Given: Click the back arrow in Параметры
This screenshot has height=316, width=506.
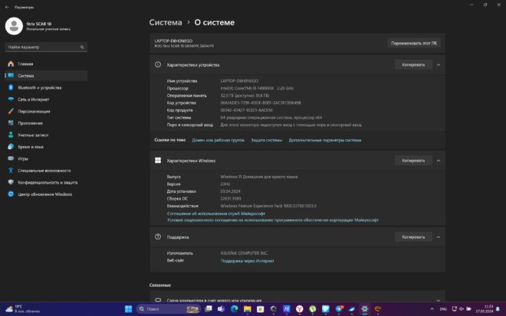Looking at the screenshot, I should click(7, 7).
